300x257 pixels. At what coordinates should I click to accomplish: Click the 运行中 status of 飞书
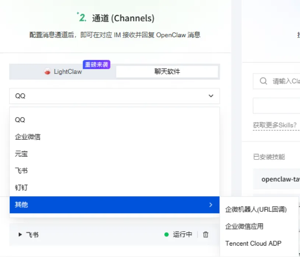click(182, 235)
